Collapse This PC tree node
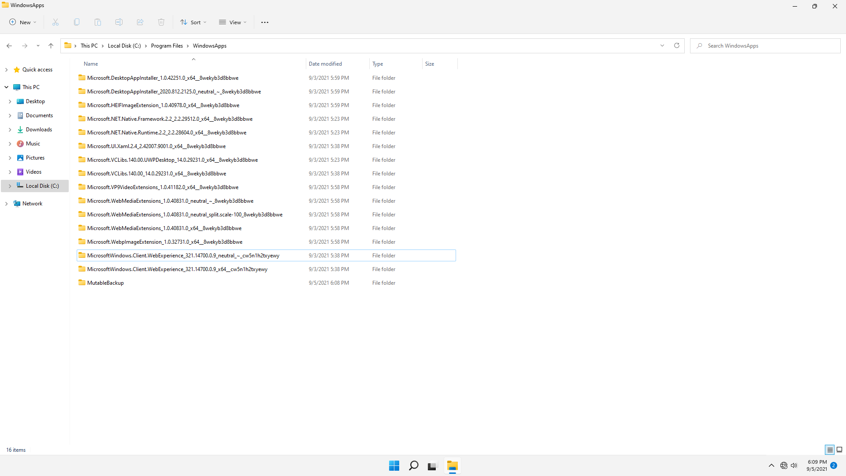The width and height of the screenshot is (846, 476). 6,87
